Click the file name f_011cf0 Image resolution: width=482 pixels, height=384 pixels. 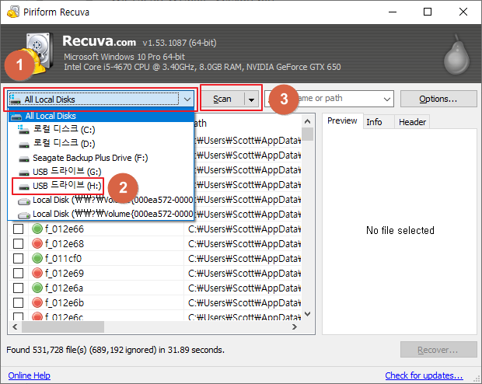(x=63, y=259)
